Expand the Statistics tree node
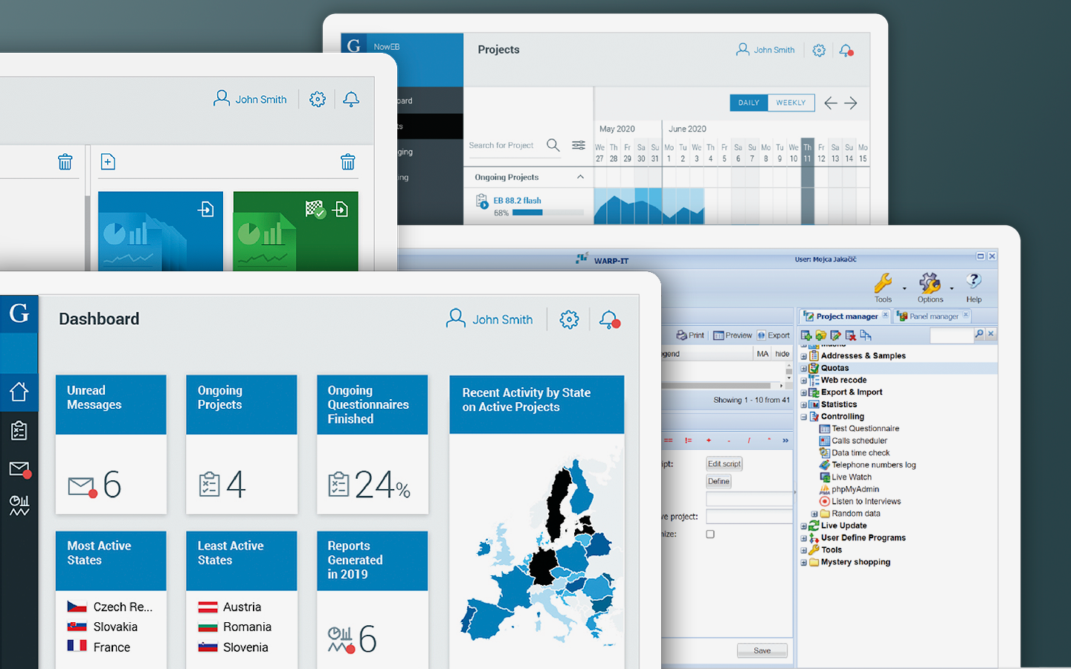1071x669 pixels. (803, 405)
